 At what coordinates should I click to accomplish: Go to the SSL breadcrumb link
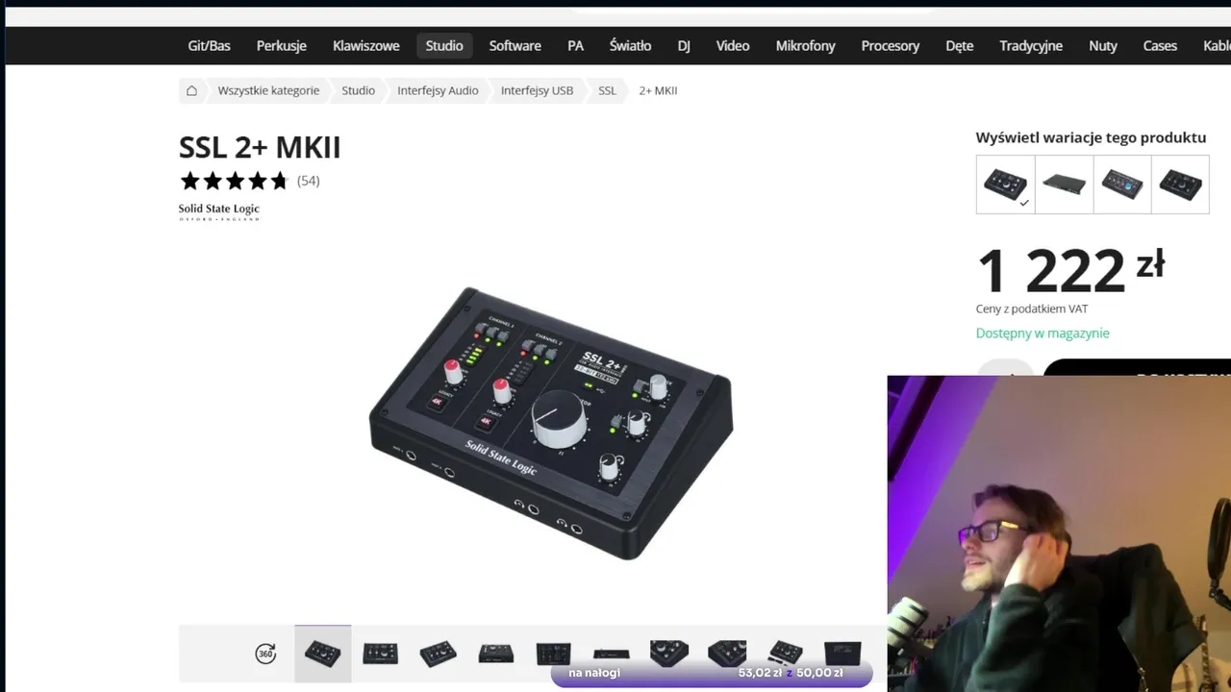[x=607, y=90]
